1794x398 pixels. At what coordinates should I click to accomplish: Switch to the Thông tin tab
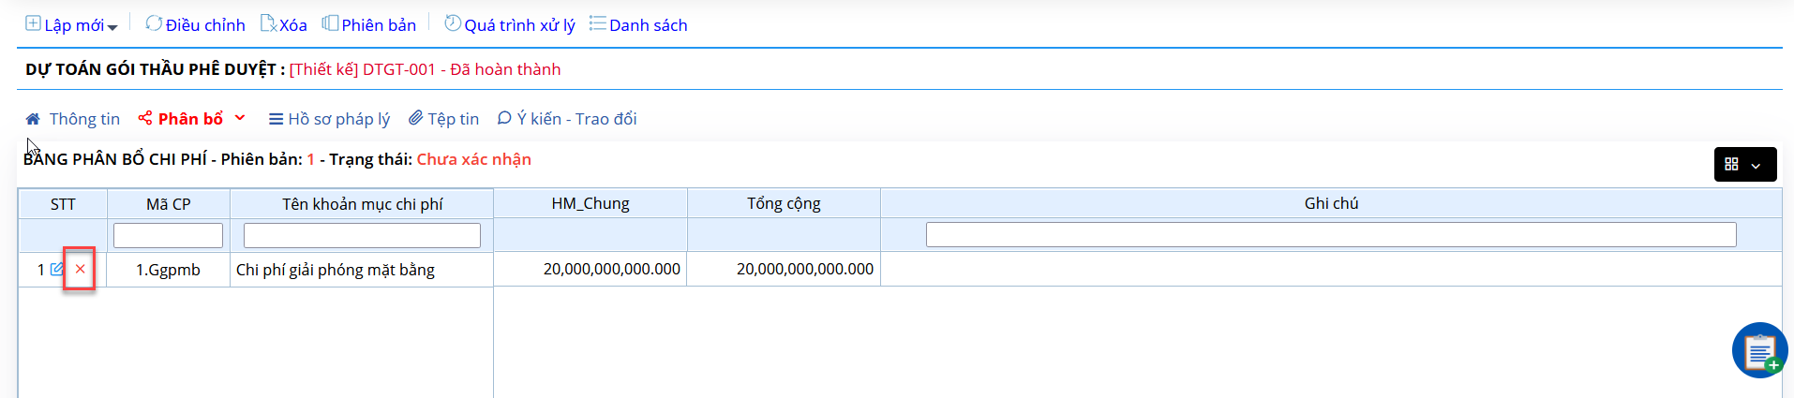[x=73, y=119]
